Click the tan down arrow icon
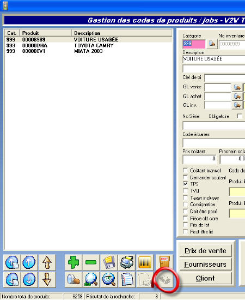Viewport: 245px width, 300px height. click(x=47, y=279)
